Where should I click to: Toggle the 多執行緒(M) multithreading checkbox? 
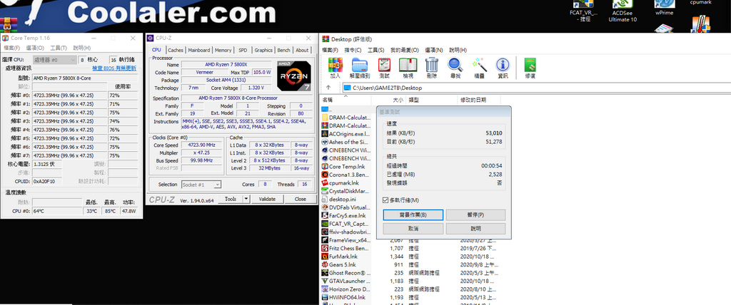click(386, 200)
